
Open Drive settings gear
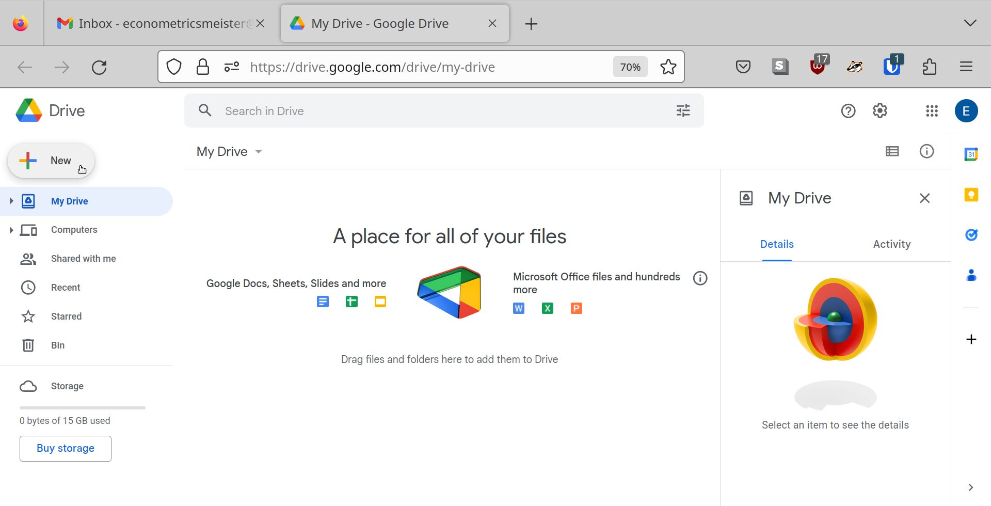pos(880,111)
